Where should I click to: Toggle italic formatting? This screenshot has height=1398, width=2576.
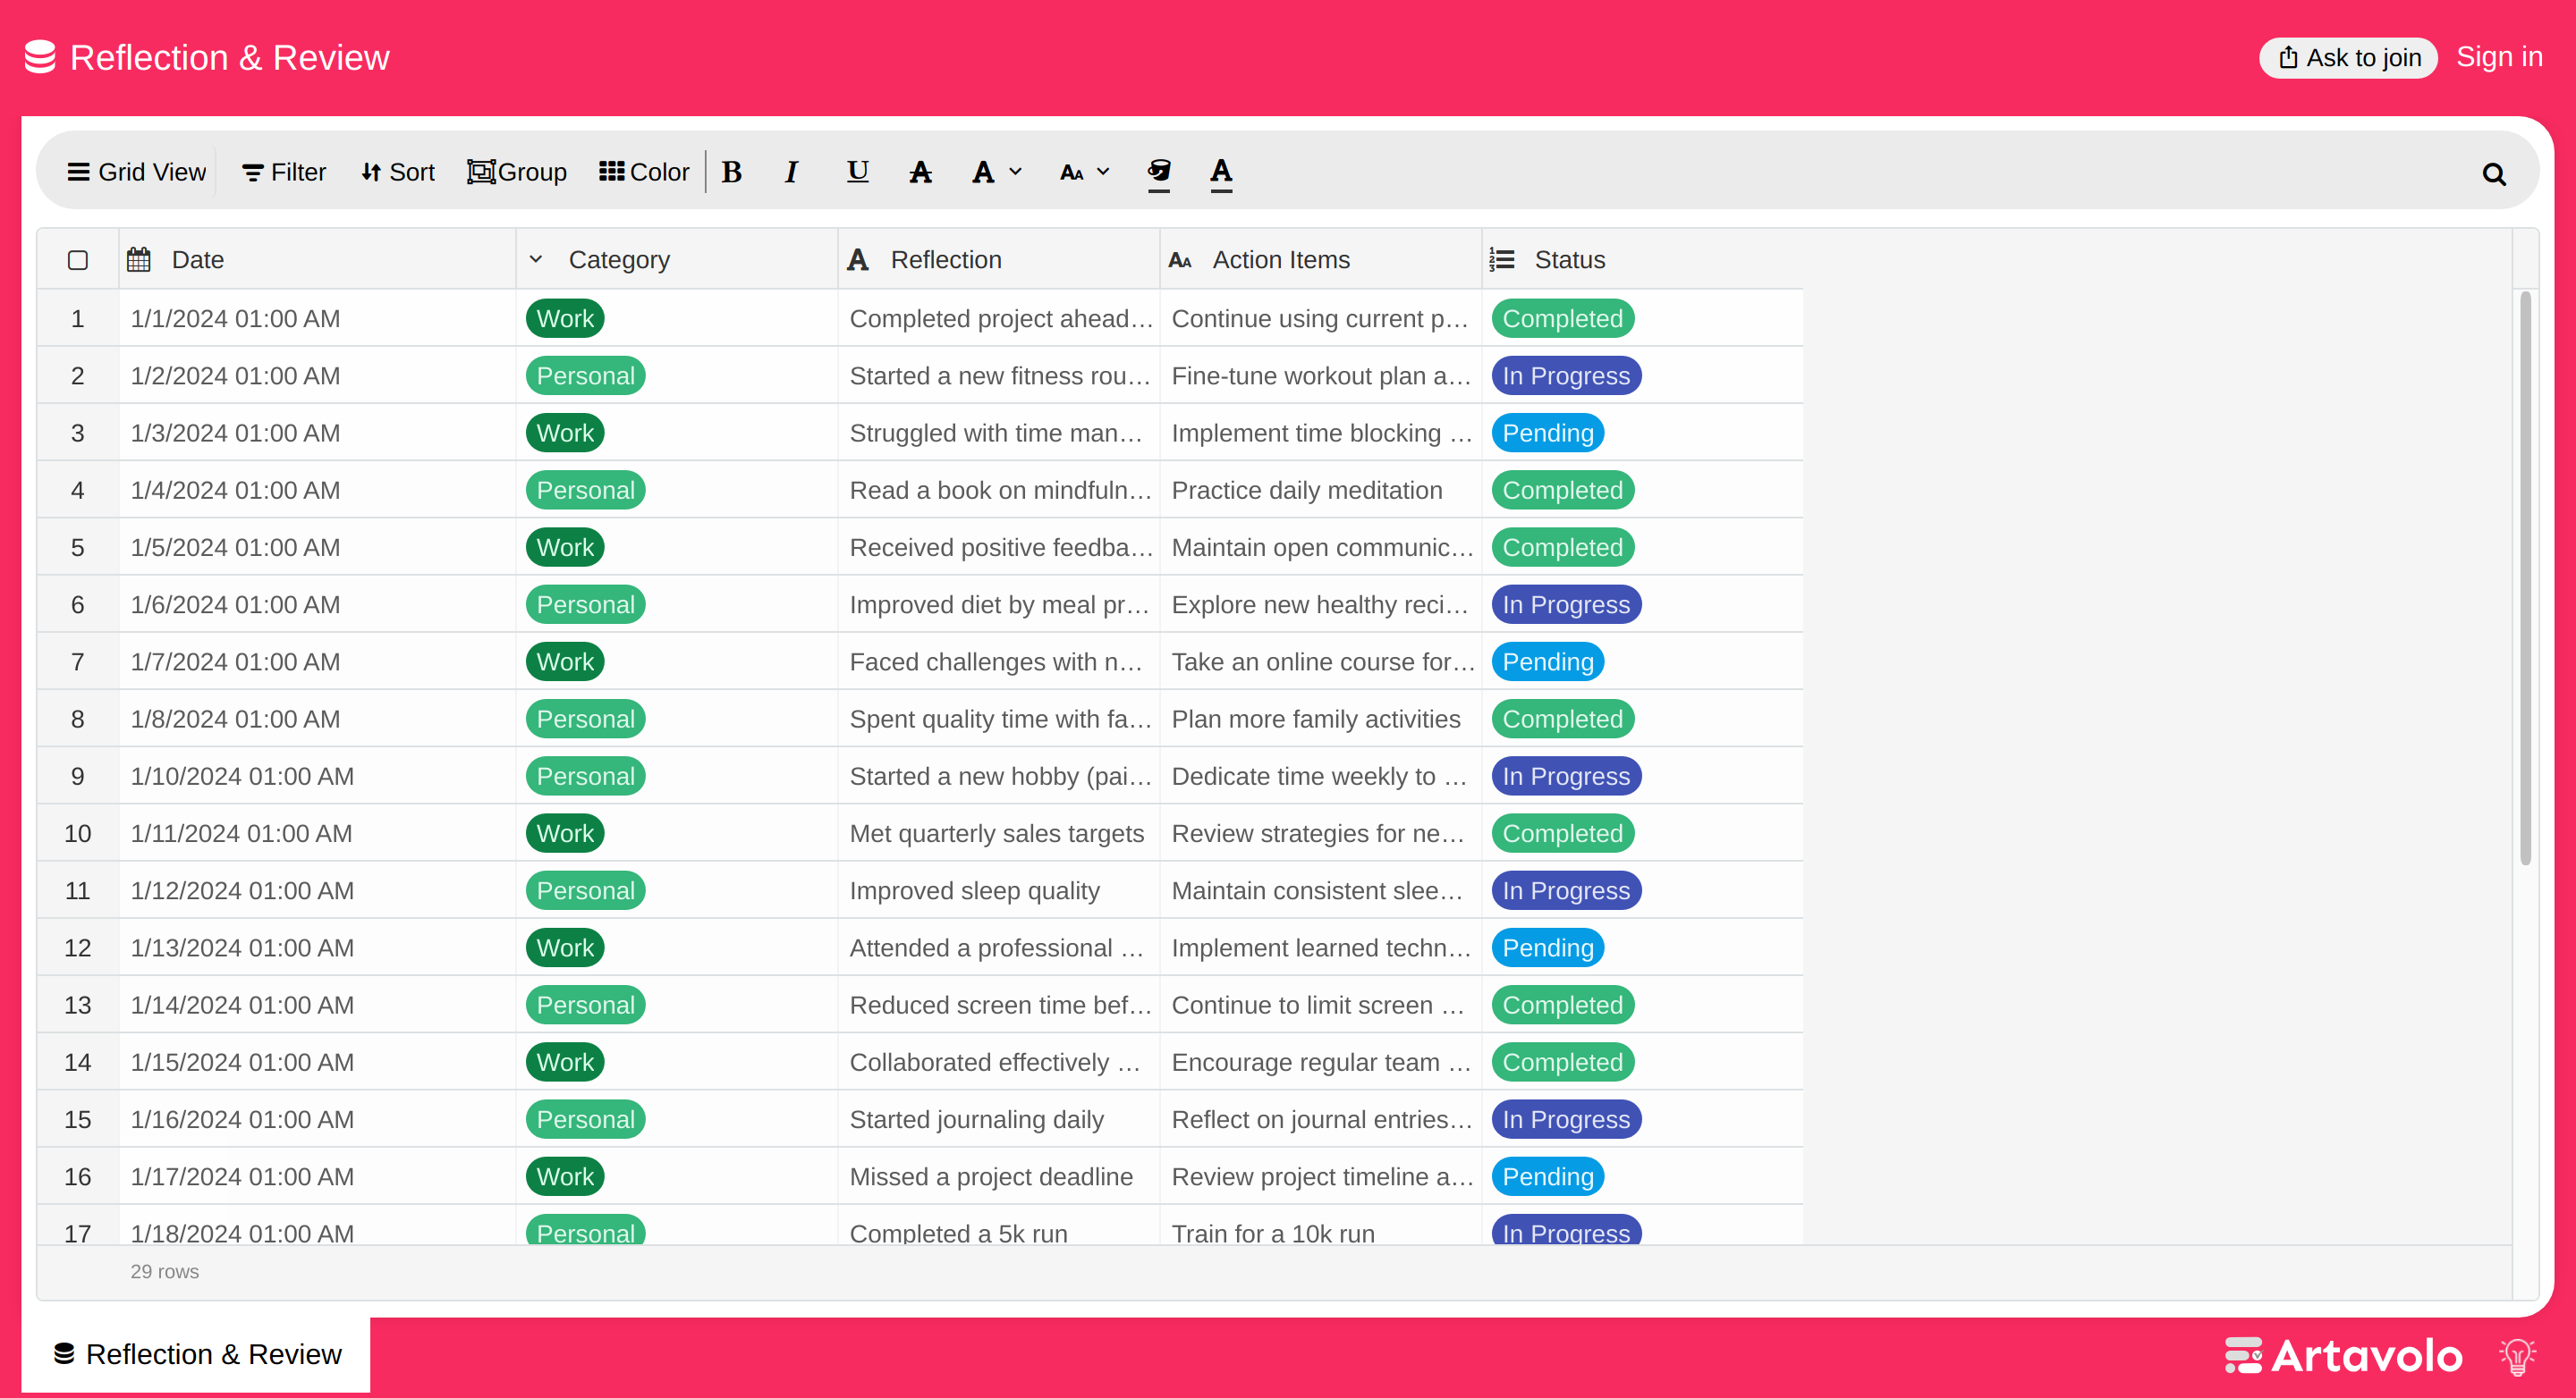point(791,172)
